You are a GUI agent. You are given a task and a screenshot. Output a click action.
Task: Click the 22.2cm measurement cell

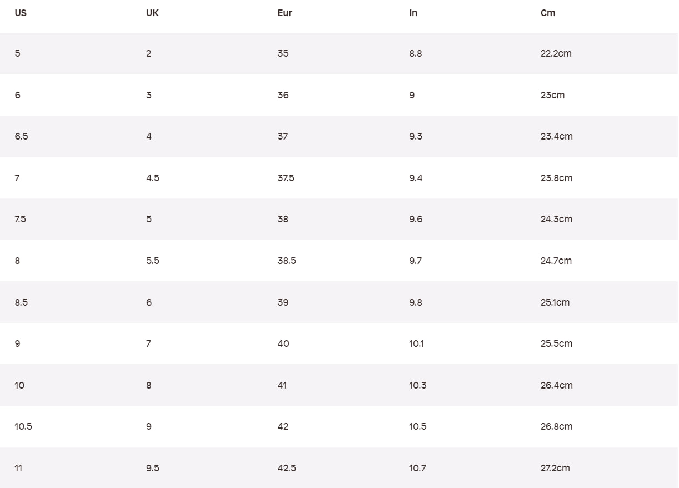[x=556, y=53]
